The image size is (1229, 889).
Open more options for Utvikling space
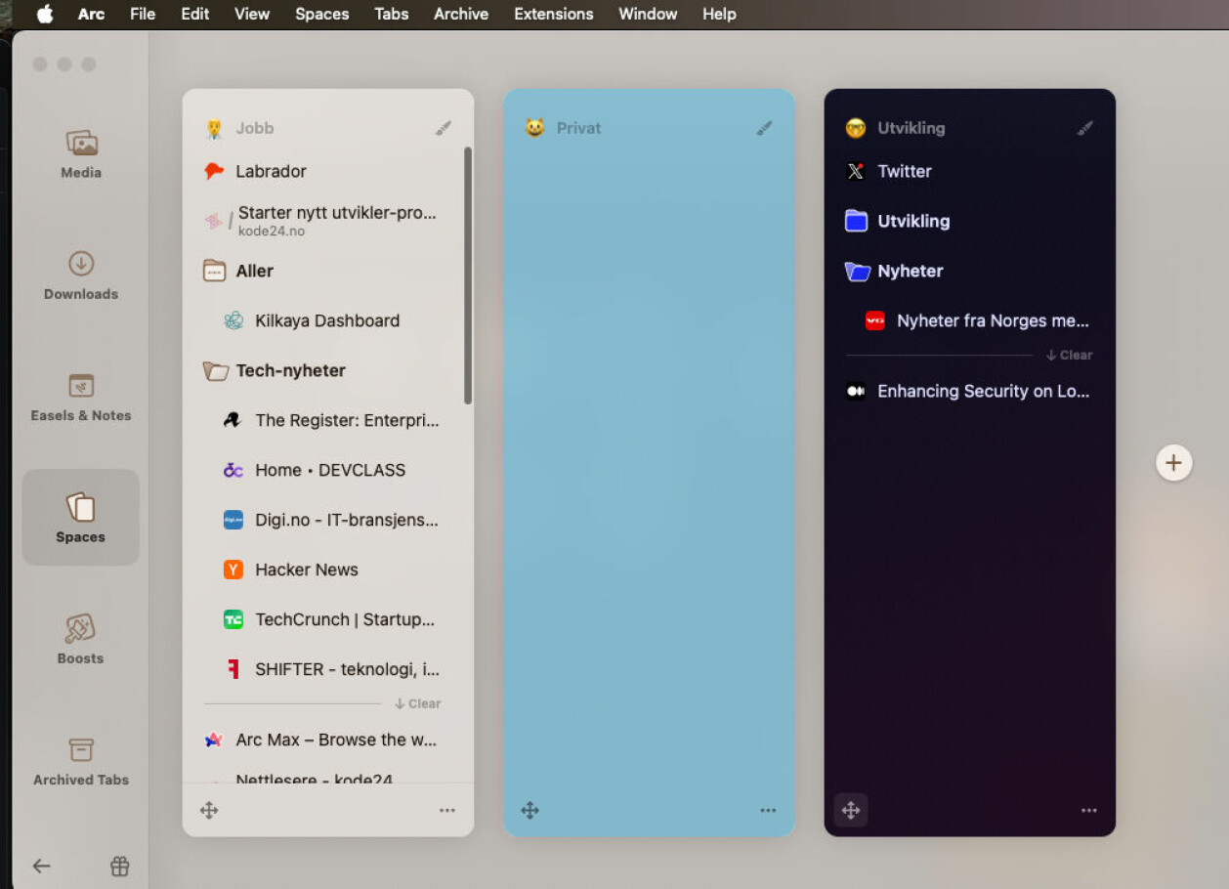click(1089, 810)
